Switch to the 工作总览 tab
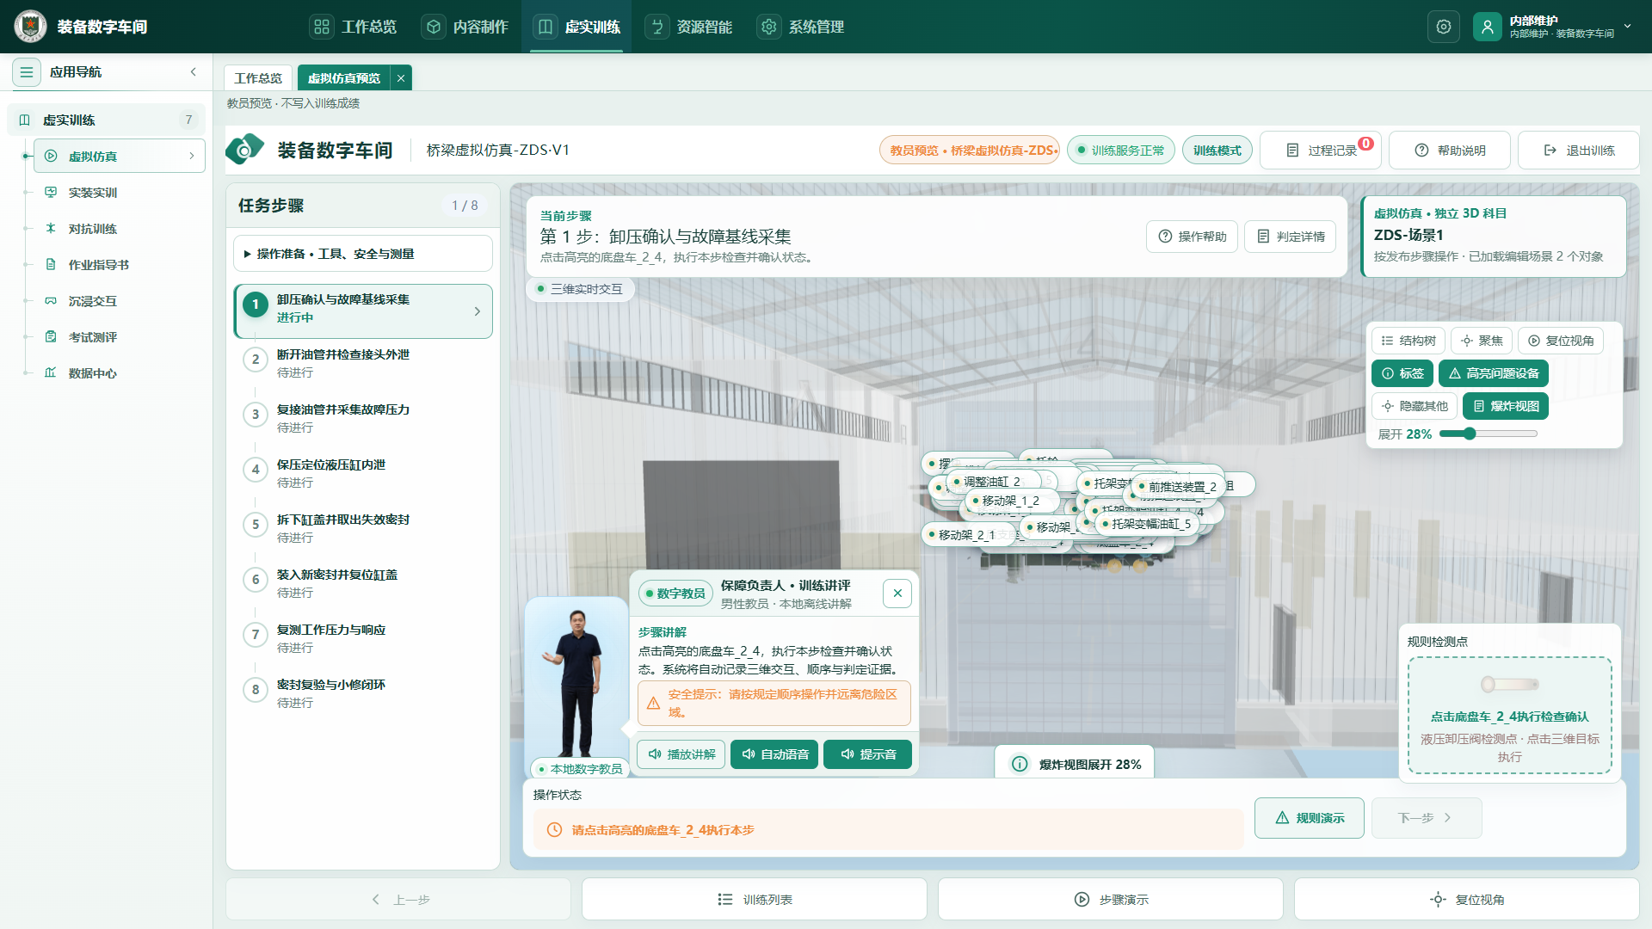Image resolution: width=1652 pixels, height=929 pixels. click(258, 78)
